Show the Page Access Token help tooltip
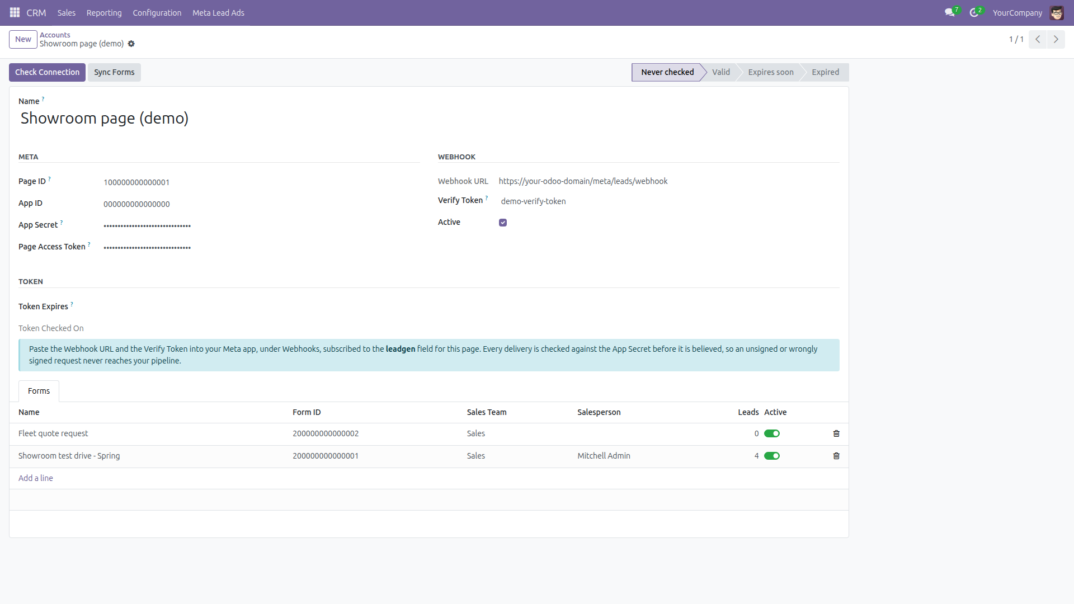1074x604 pixels. tap(89, 244)
